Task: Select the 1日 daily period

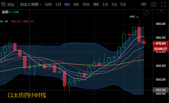Action: 58,4
